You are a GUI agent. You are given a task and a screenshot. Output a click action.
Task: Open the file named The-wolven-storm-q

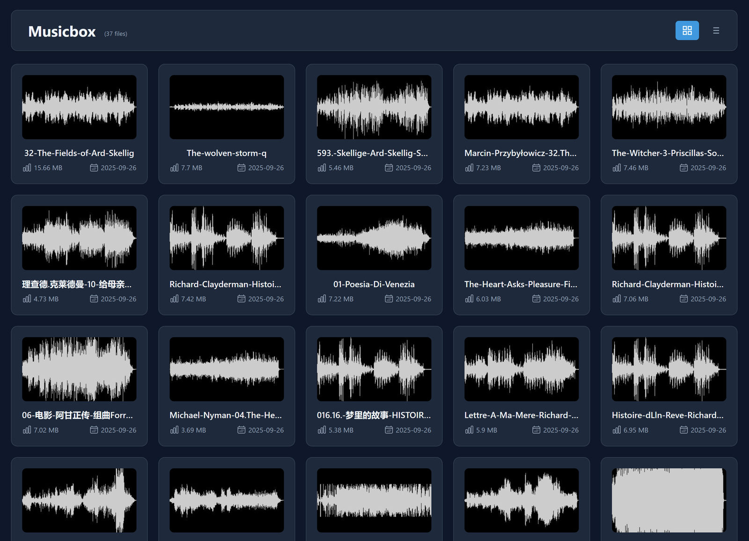227,153
